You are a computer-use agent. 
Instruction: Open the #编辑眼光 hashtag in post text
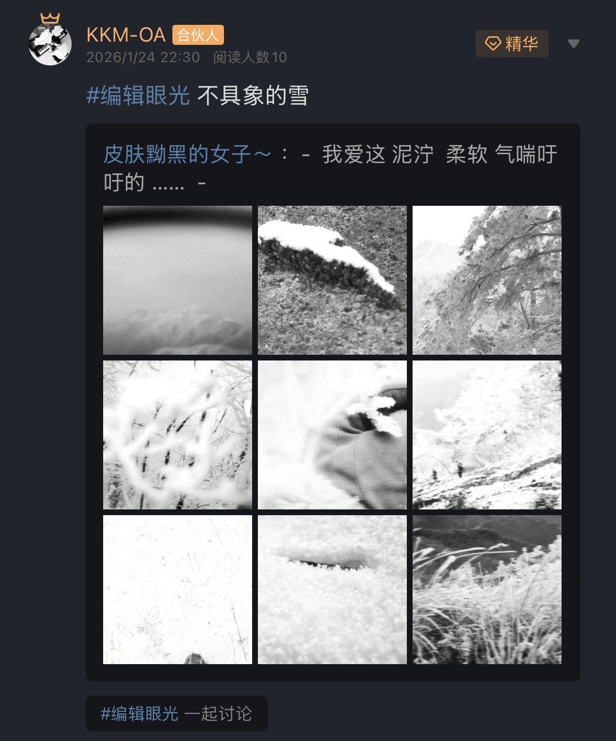138,95
